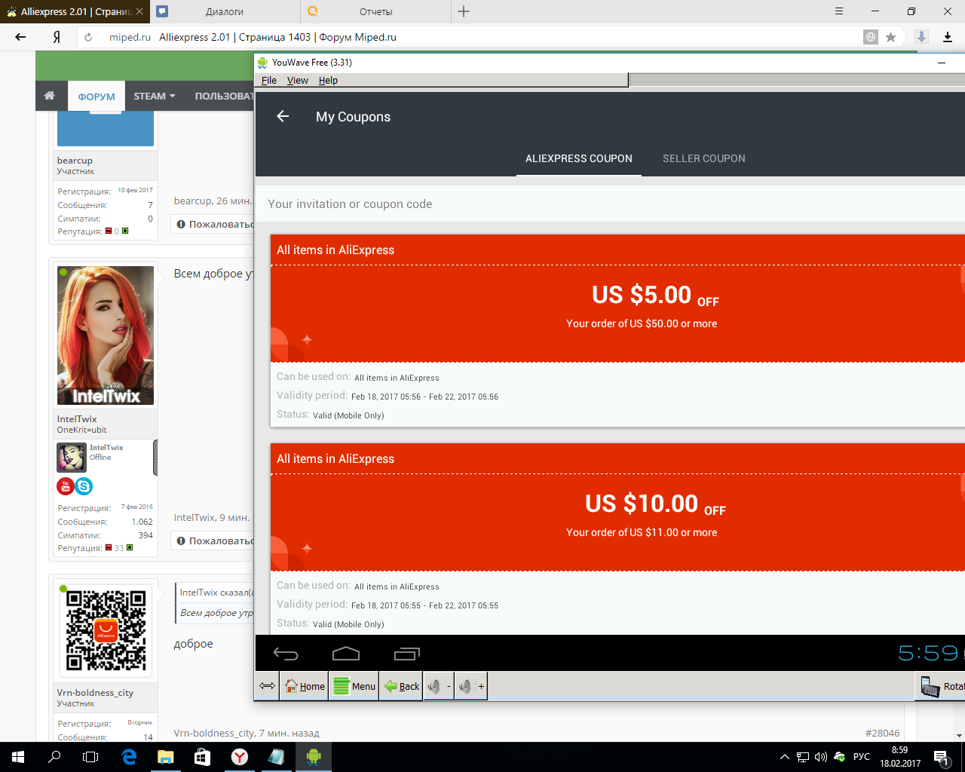Click the back arrow in My Coupons header

[x=283, y=116]
